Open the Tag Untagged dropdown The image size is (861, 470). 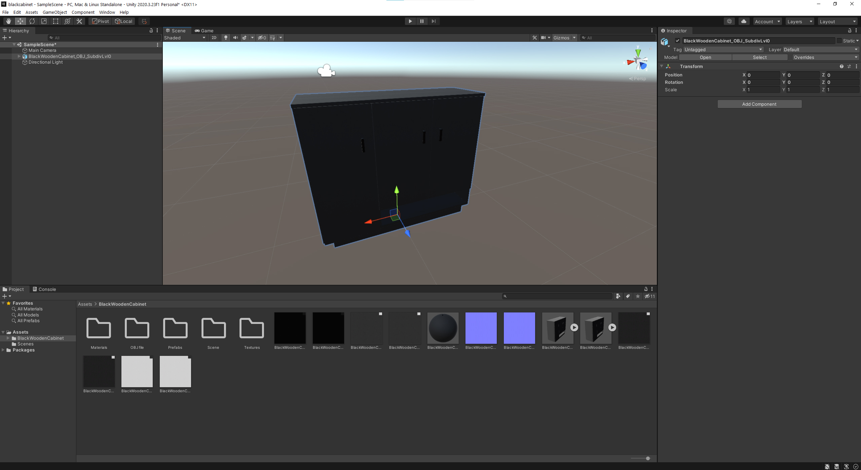723,49
